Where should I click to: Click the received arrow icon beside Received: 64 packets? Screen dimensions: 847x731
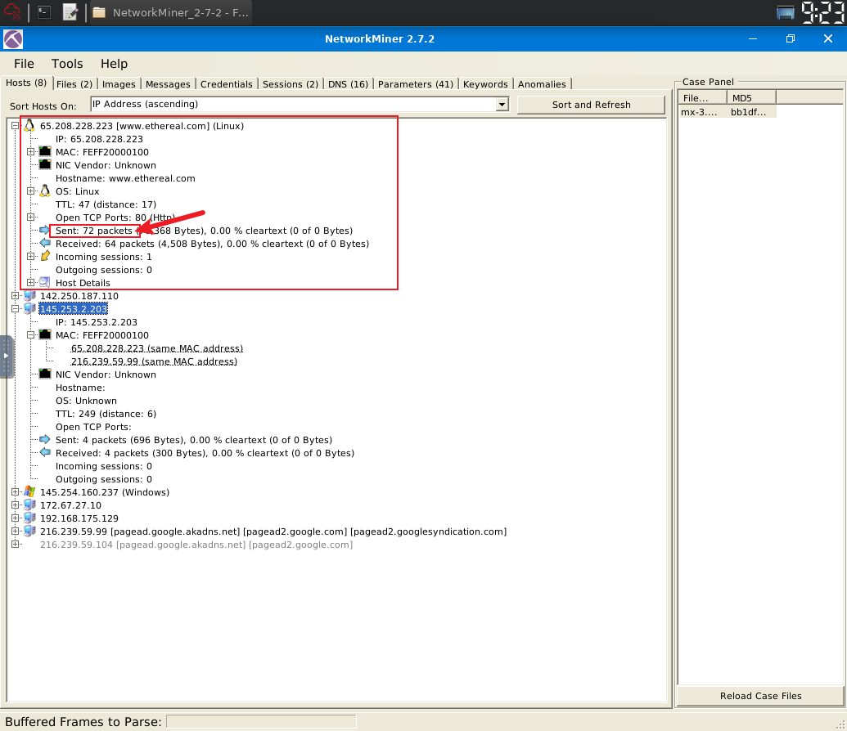click(45, 243)
